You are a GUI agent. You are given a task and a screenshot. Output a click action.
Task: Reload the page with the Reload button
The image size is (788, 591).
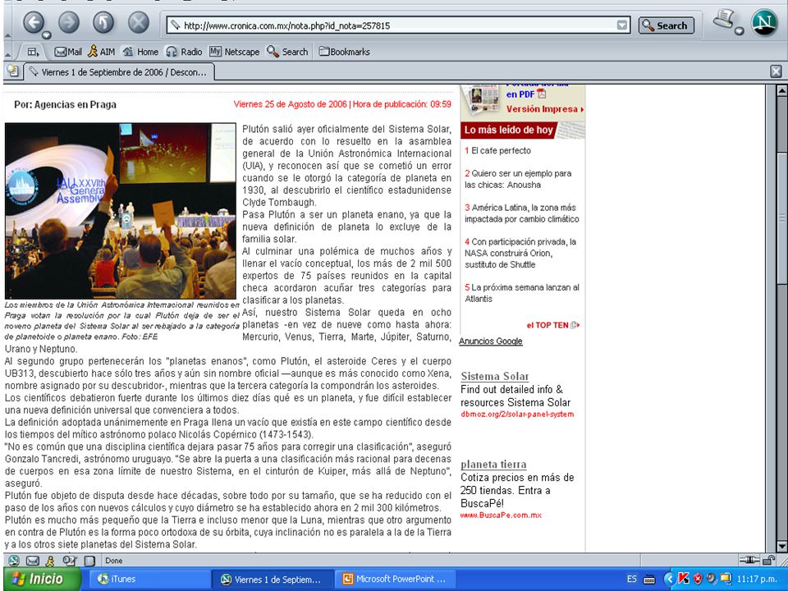tap(103, 23)
